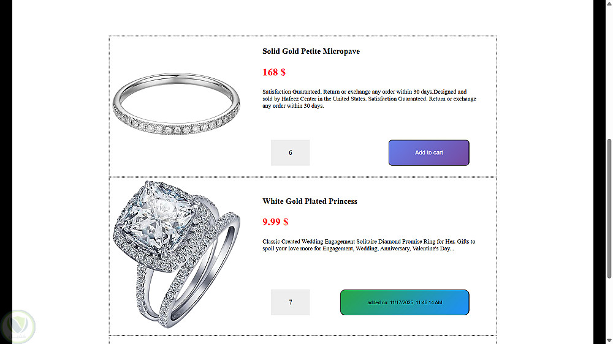The image size is (613, 344).
Task: Click the scrollbar track above the thumb
Action: 609,73
